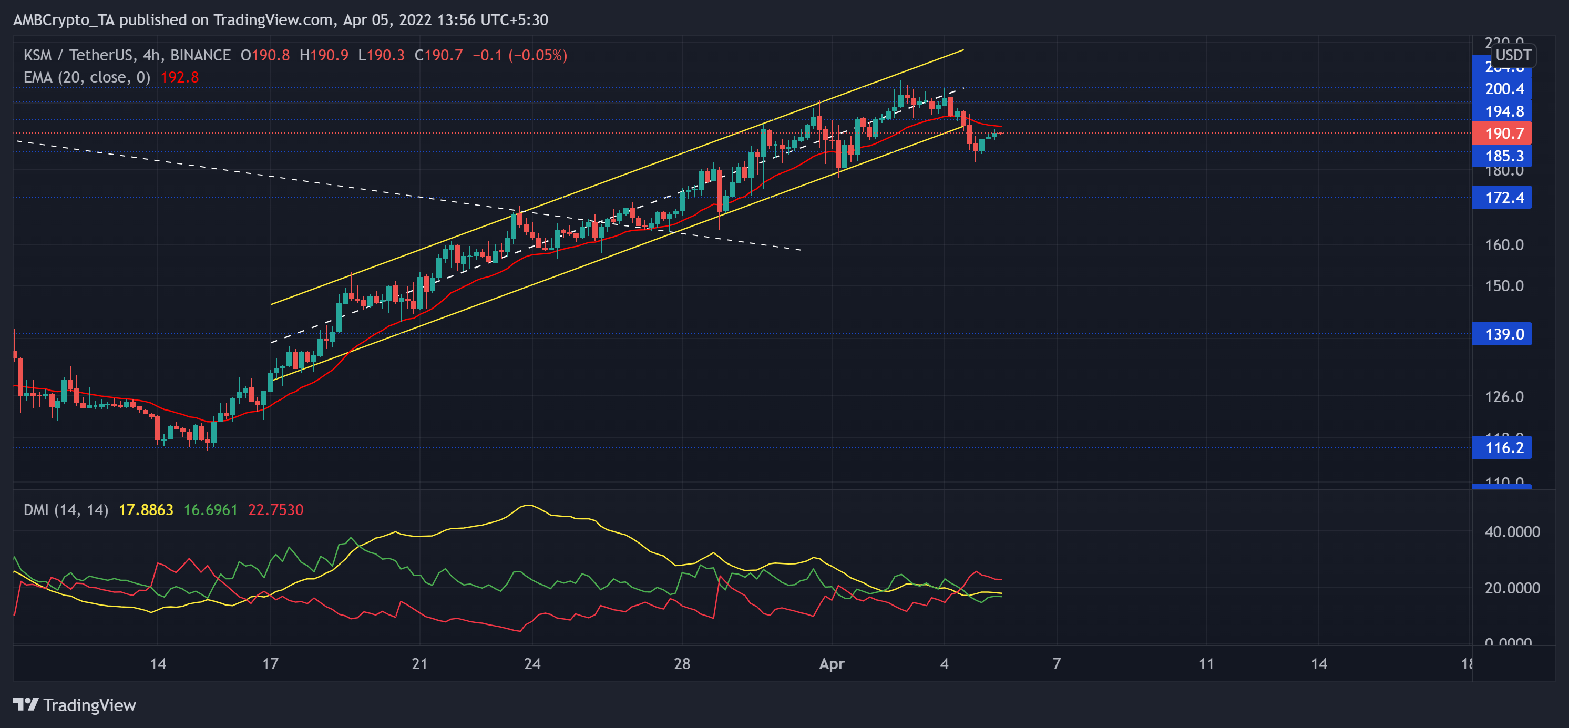Click the yellow ADX value 17.8863
The width and height of the screenshot is (1569, 728).
146,510
